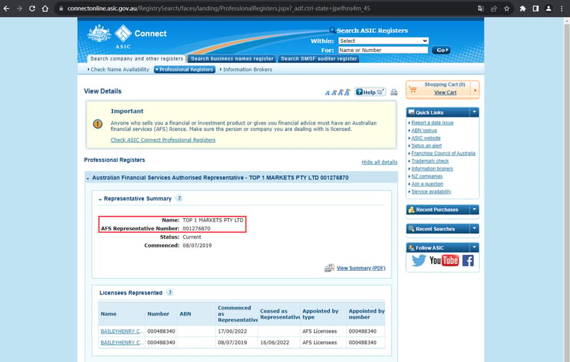Open the ASIC Twitter page icon
This screenshot has width=570, height=362.
[418, 260]
